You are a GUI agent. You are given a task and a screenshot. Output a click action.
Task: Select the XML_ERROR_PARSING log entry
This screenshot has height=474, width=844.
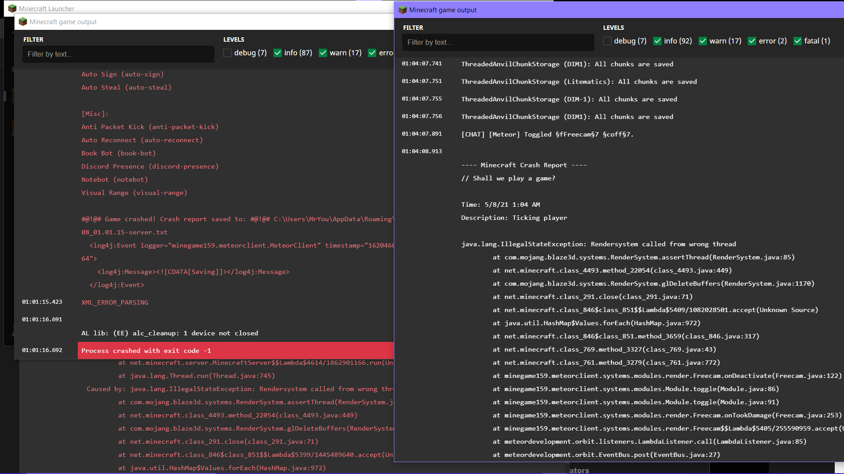(115, 302)
